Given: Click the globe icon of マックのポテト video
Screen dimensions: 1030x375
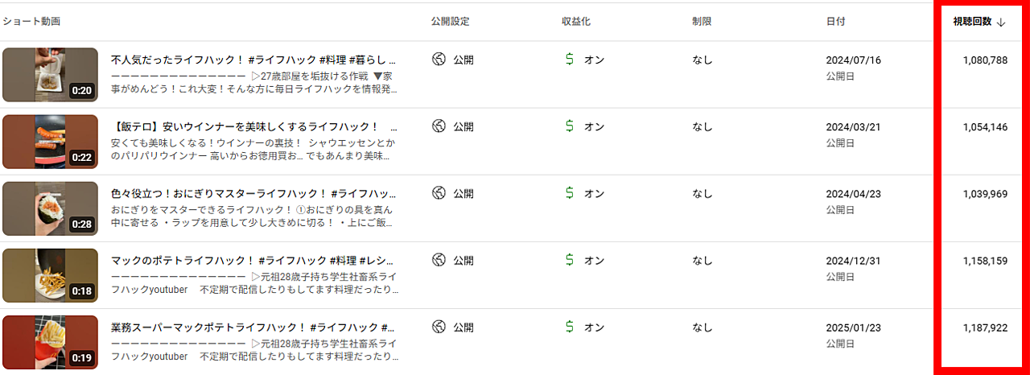Looking at the screenshot, I should tap(439, 260).
